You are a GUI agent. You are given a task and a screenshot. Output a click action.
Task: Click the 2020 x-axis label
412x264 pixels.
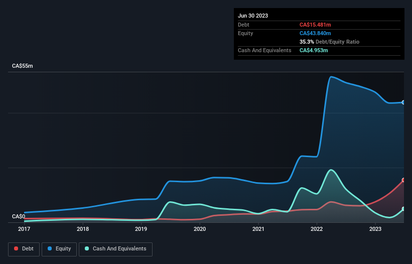coord(200,229)
